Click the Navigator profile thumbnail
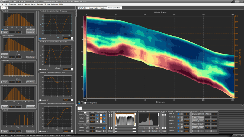The image size is (244, 137). coord(125,119)
